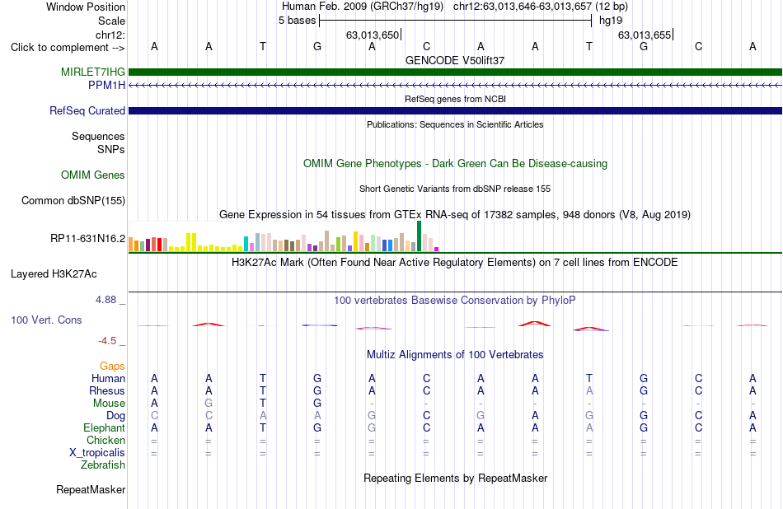Viewport: 783px width, 509px height.
Task: Click the RepeatMasker track label
Action: point(91,490)
